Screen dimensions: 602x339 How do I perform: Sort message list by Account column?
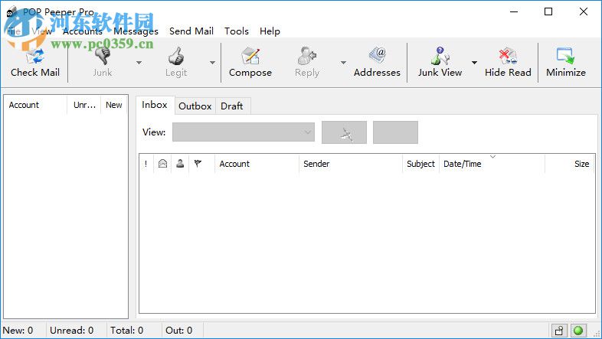click(x=257, y=164)
